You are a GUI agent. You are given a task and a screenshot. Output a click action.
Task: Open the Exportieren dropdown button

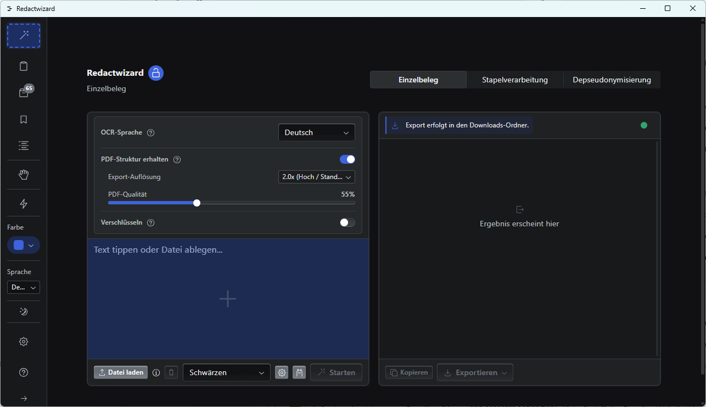coord(475,372)
